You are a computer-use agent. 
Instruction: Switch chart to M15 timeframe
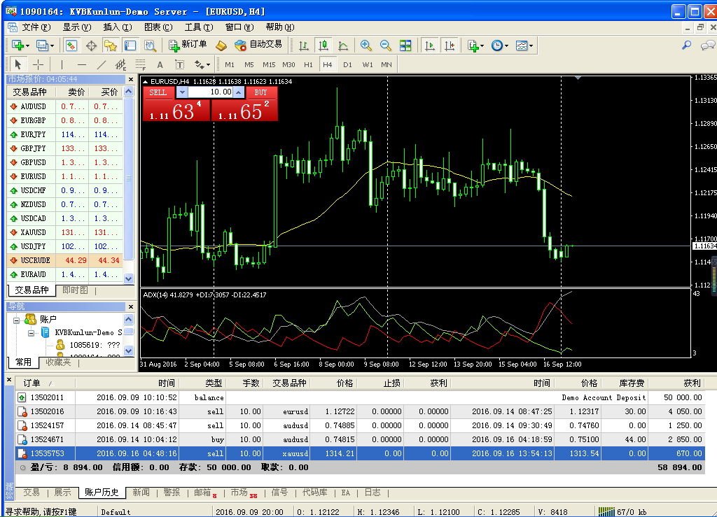tap(269, 65)
